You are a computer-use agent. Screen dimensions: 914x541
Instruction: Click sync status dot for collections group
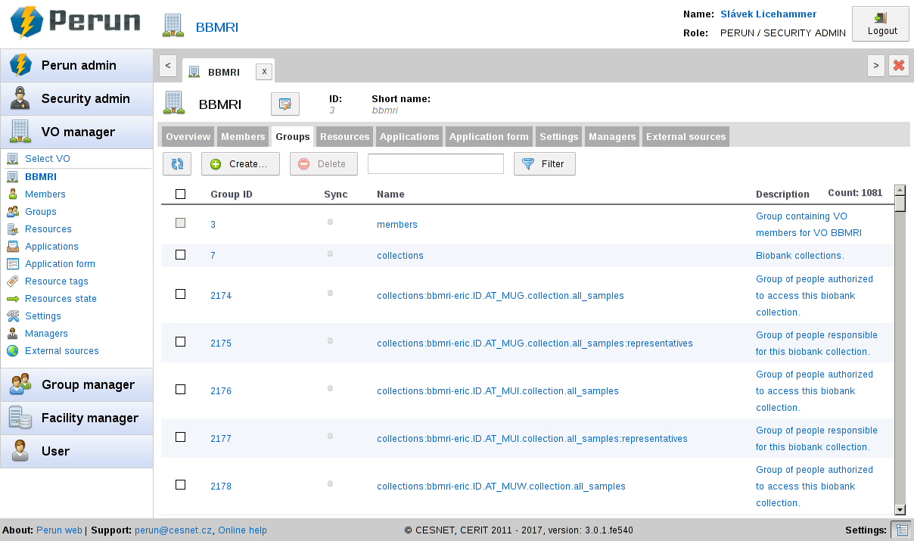coord(330,253)
